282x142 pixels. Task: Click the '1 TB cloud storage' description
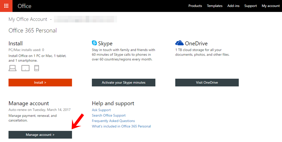pyautogui.click(x=202, y=52)
